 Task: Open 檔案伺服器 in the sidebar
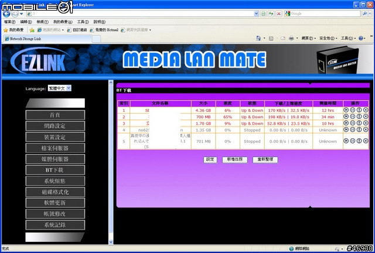55,148
